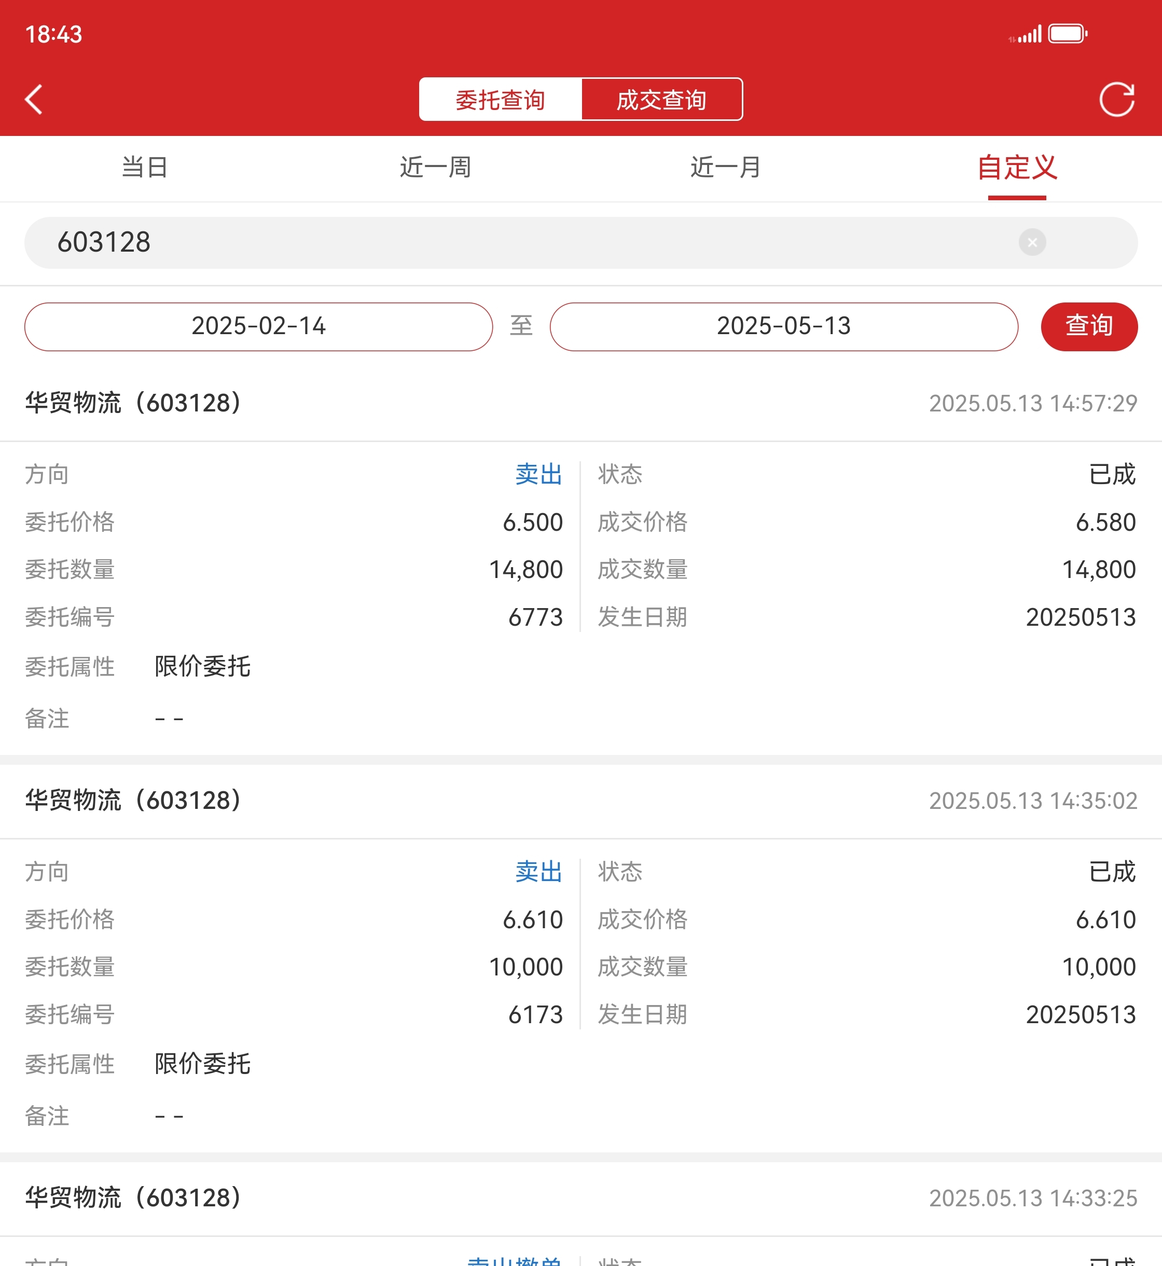
Task: Clear the 603128 search field
Action: click(1032, 242)
